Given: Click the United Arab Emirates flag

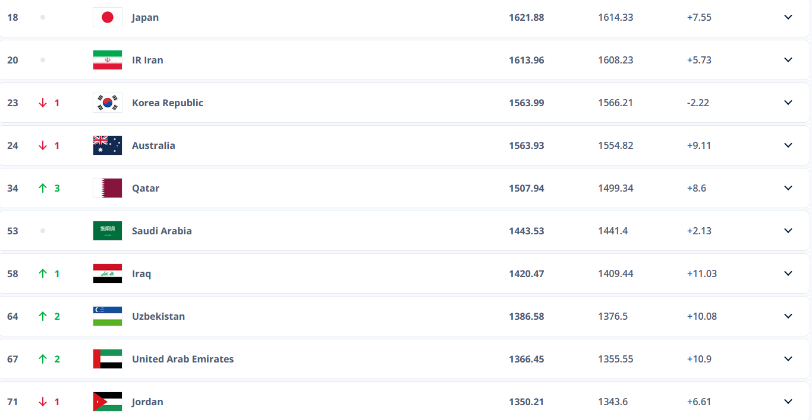Looking at the screenshot, I should (108, 359).
